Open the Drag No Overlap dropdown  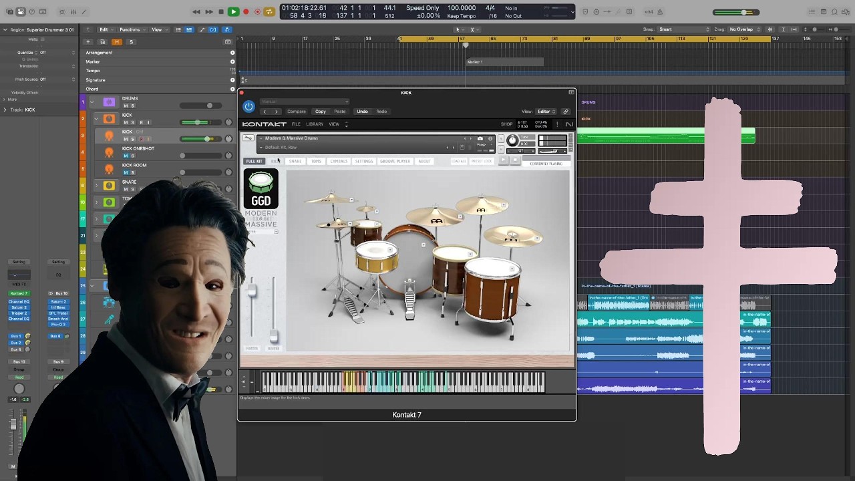[745, 29]
